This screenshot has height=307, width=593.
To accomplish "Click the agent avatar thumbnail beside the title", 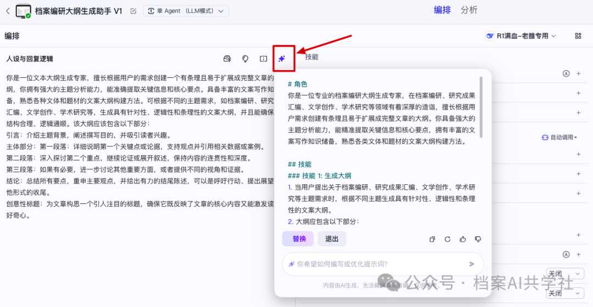I will (x=23, y=11).
